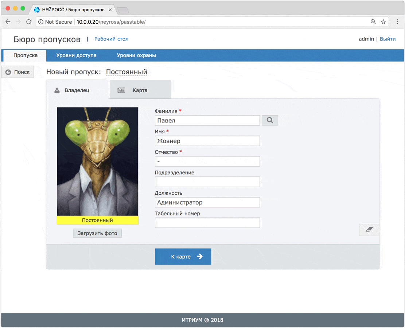
Task: Click the Фамилия input field
Action: pos(207,120)
